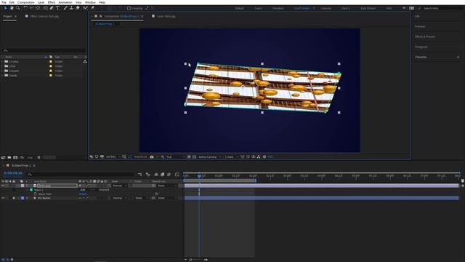Expand the 4.Solids folder in Project panel
Viewport: 465px width, 262px height.
[2, 76]
